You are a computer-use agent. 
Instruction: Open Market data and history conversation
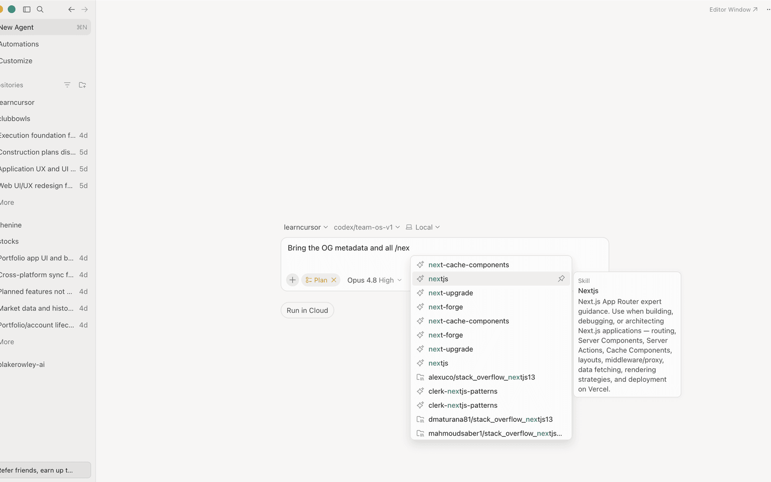45,308
